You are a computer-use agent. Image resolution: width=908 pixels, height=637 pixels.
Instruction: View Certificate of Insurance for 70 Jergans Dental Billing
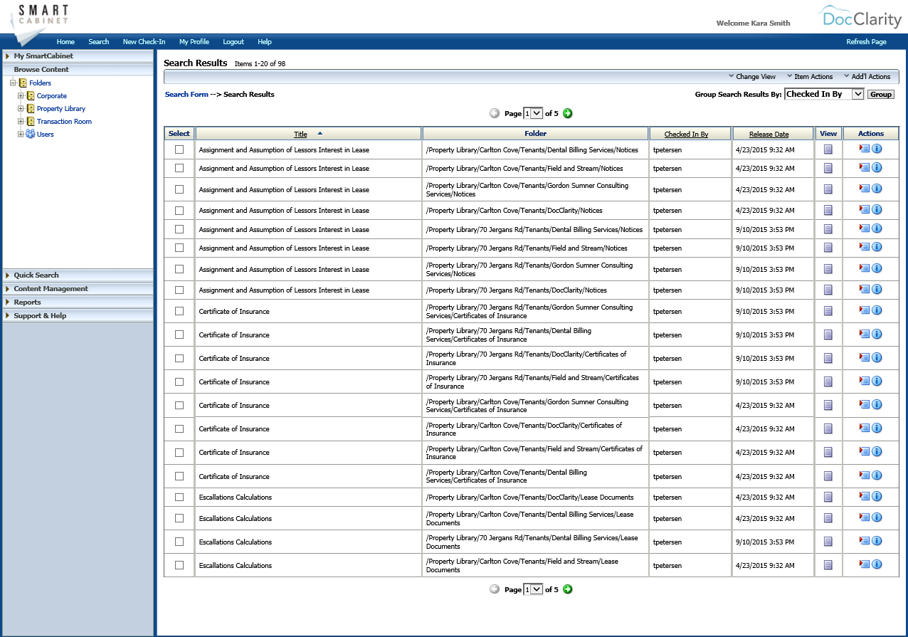[x=828, y=335]
